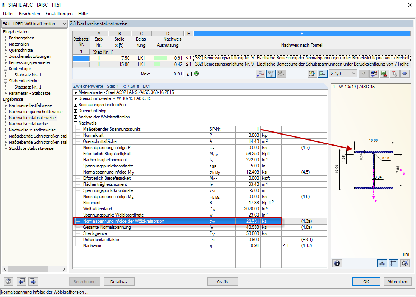This screenshot has width=416, height=297.
Task: Click the eye with color scale icon
Action: click(374, 74)
